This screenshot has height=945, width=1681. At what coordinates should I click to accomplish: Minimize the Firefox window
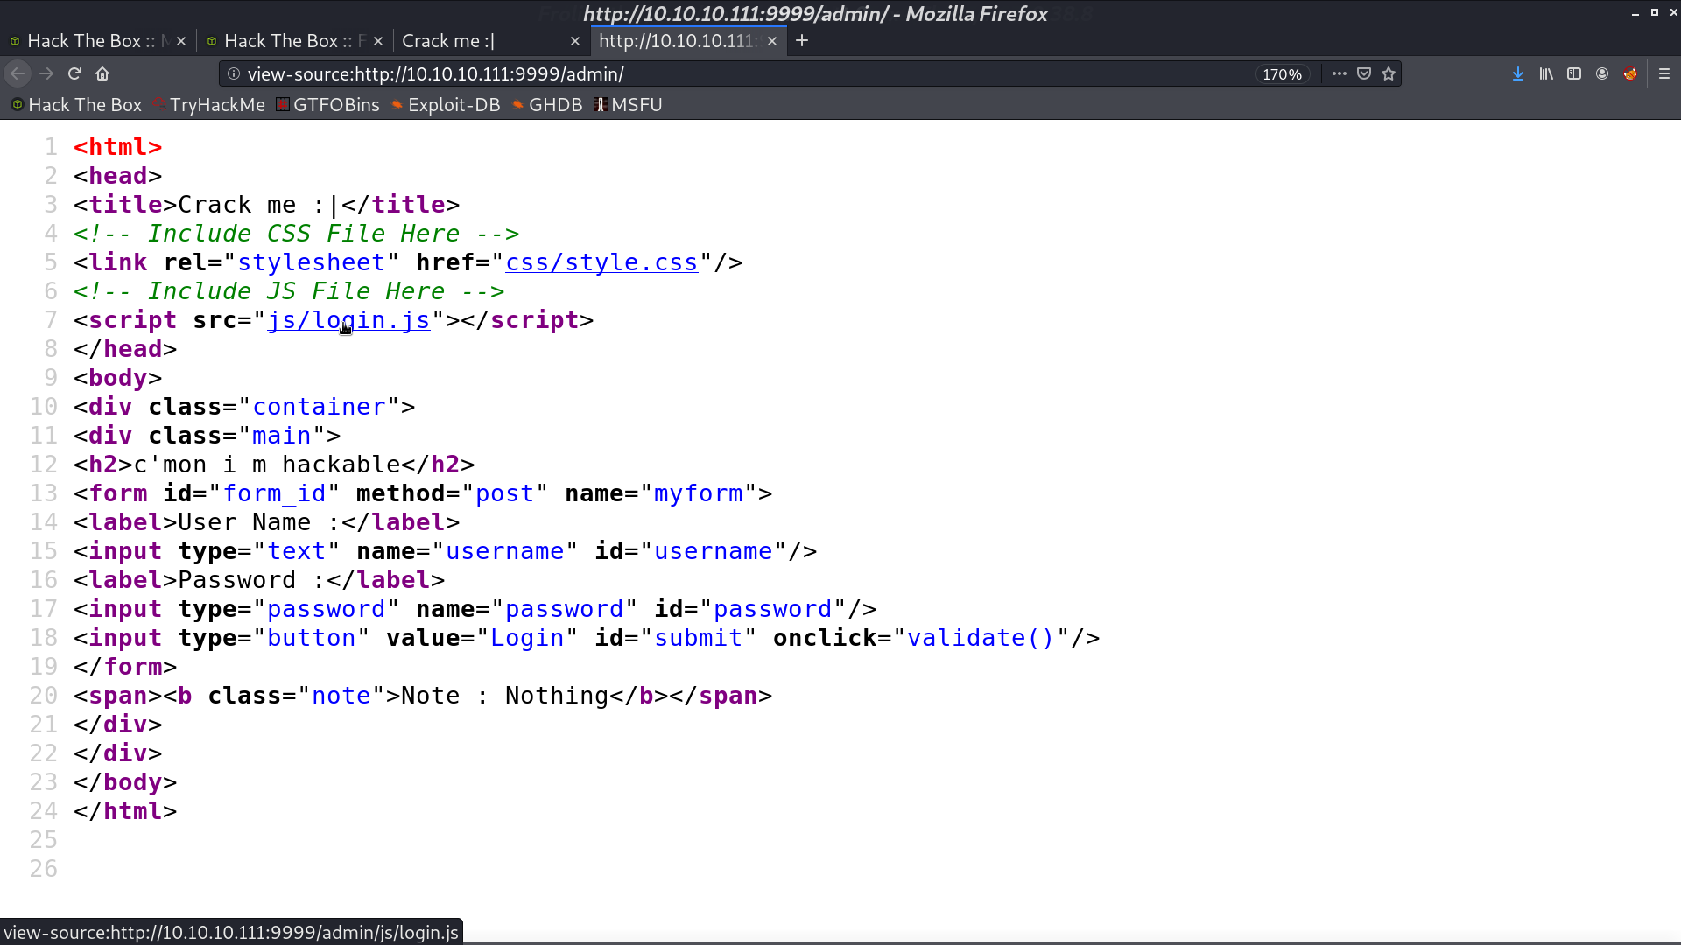[x=1635, y=13]
